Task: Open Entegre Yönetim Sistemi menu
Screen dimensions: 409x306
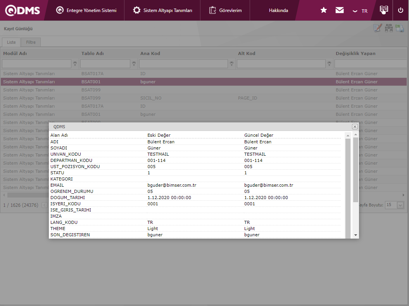Action: click(86, 10)
